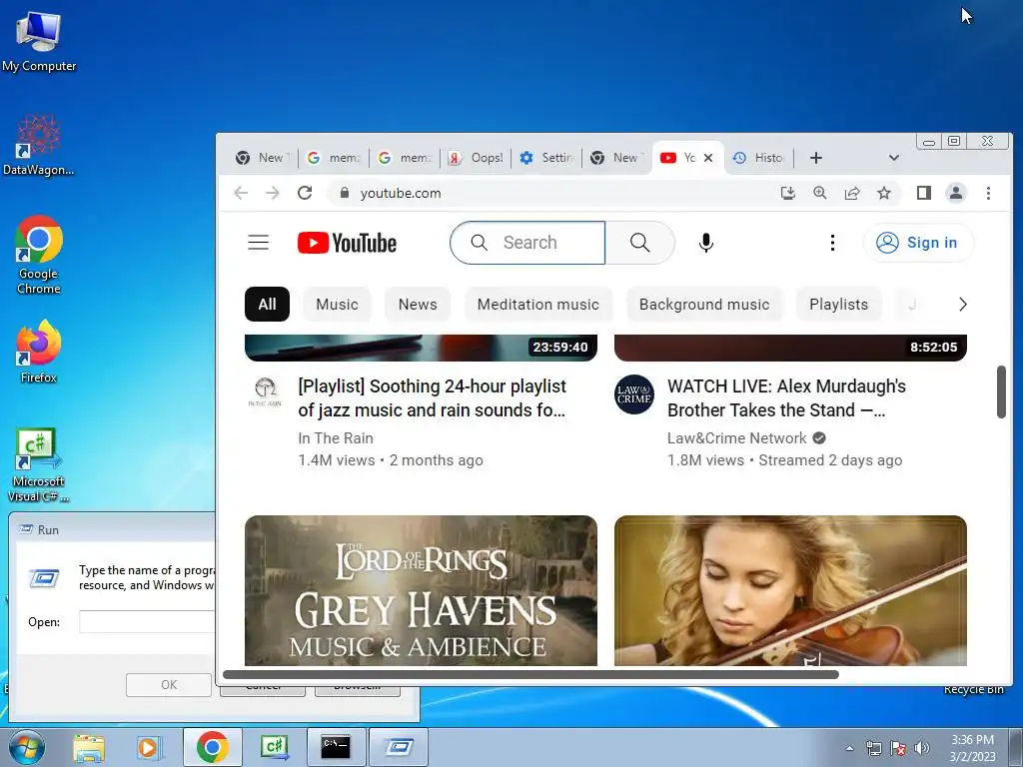The height and width of the screenshot is (767, 1023).
Task: Switch to the History tab
Action: pyautogui.click(x=758, y=158)
